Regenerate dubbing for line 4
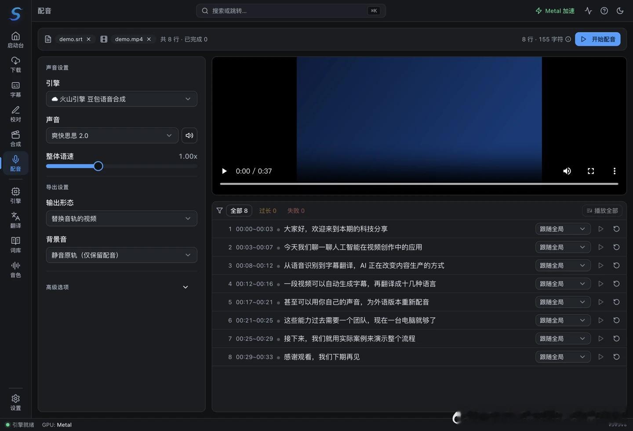 616,284
